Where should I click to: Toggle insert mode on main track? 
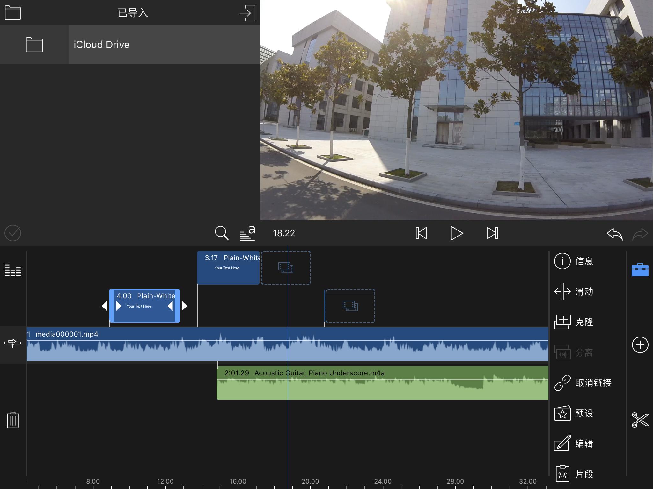(x=13, y=343)
